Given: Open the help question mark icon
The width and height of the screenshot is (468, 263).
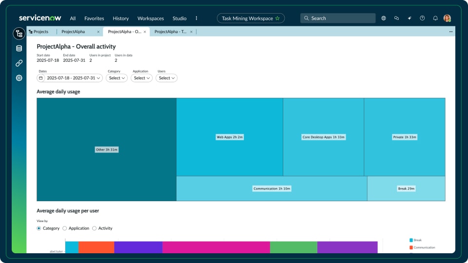Looking at the screenshot, I should coord(422,19).
